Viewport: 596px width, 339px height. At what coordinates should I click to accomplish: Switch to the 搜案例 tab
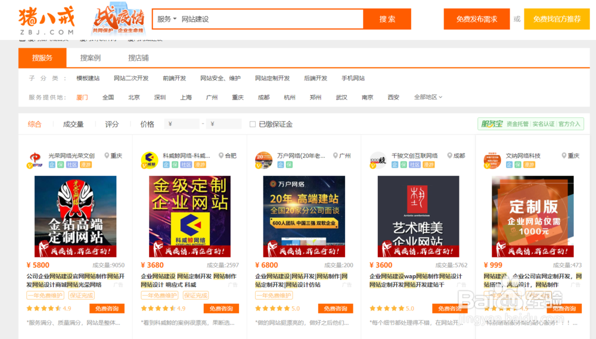91,58
